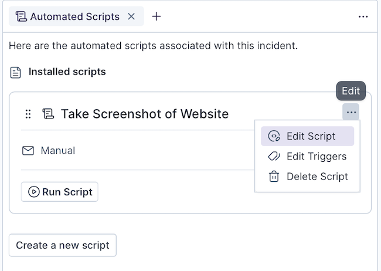
Task: Click the Edit Triggers tag icon
Action: click(274, 157)
